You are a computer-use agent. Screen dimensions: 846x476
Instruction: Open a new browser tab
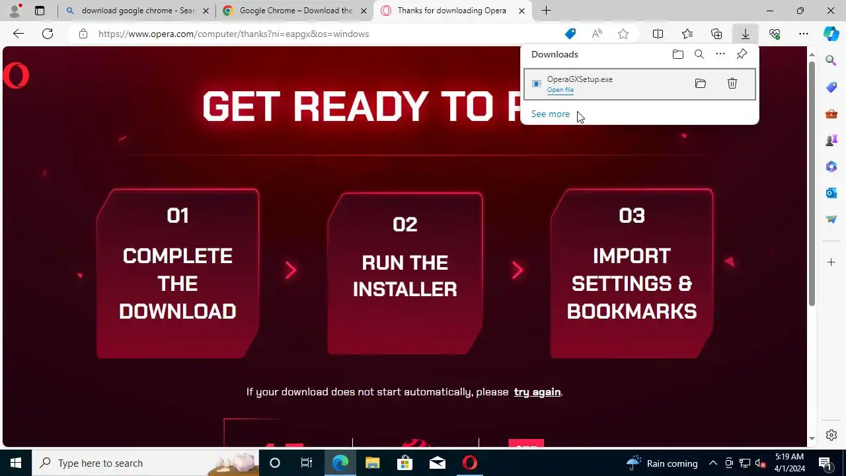[546, 11]
